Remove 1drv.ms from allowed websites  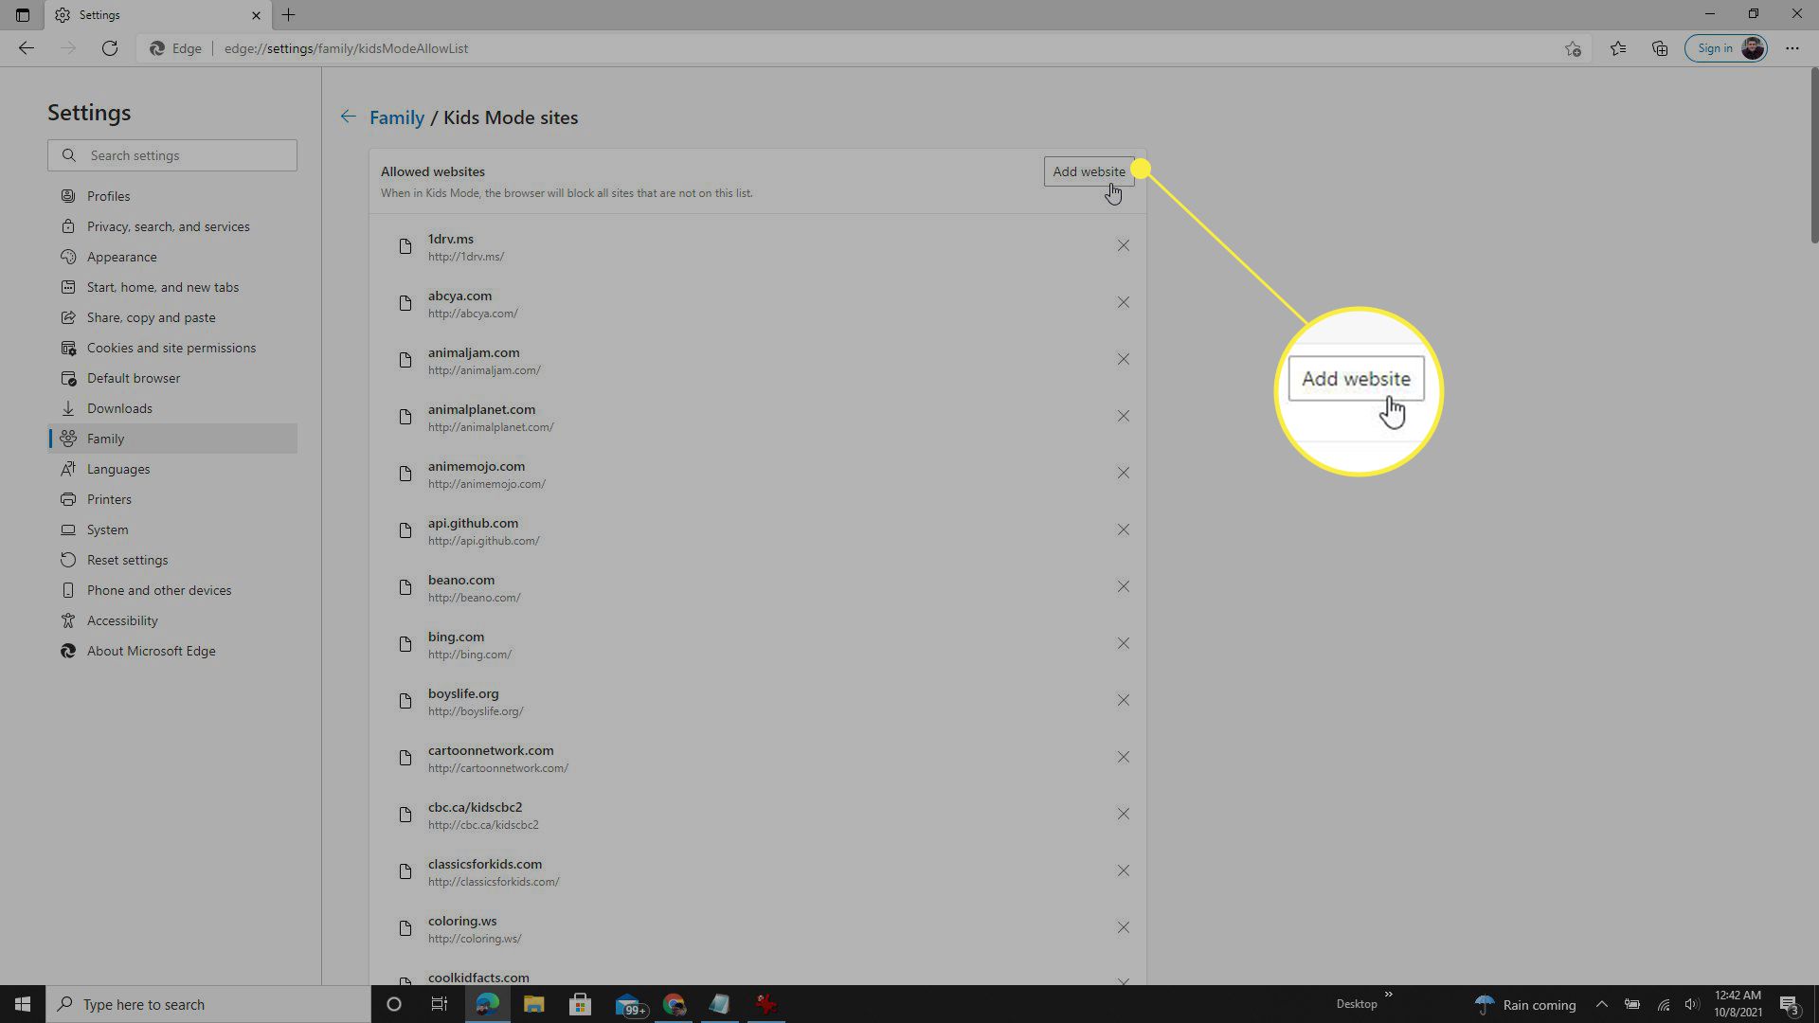1123,245
